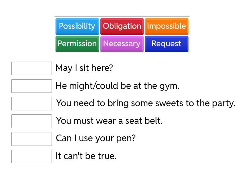
Task: Click the text "You must wear a seat belt."
Action: coord(109,121)
